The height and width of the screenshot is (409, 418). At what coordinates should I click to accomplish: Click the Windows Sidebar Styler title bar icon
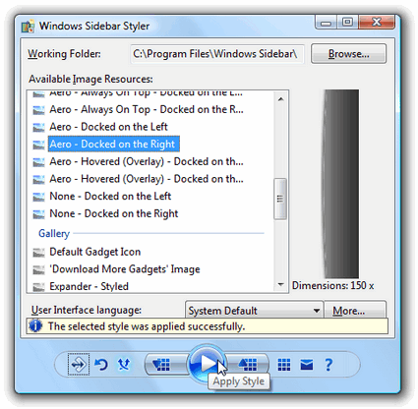28,27
